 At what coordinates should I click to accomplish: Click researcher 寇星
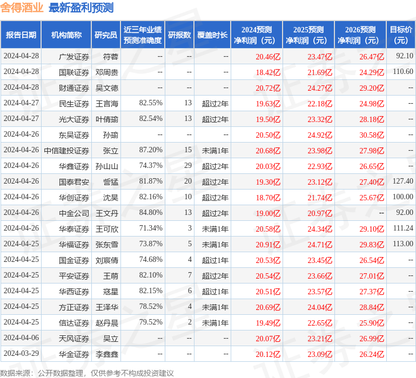111,292
